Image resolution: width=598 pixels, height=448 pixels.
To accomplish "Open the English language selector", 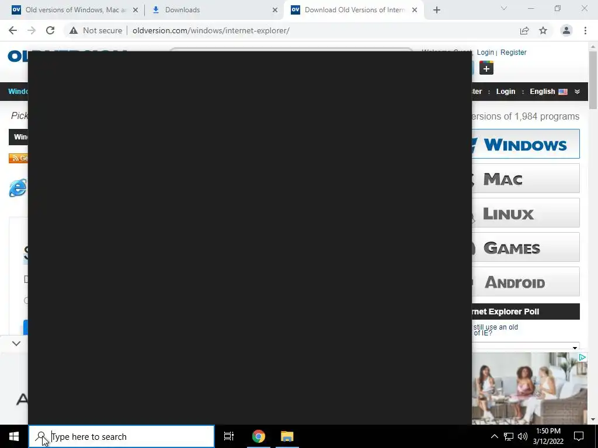I will point(548,92).
